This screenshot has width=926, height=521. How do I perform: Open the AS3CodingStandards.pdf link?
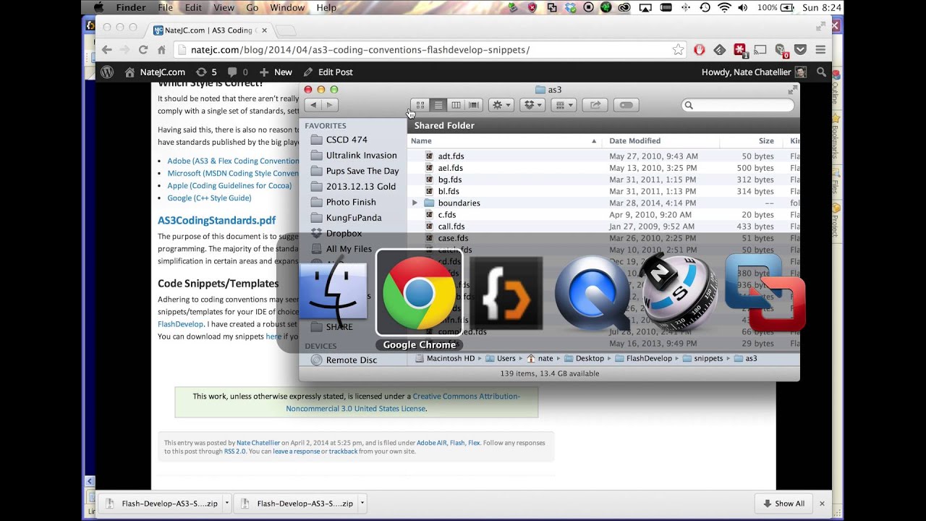click(217, 221)
